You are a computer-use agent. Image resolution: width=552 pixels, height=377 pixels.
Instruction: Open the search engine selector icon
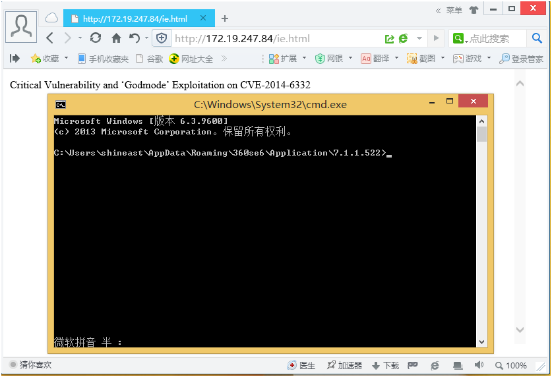click(460, 38)
